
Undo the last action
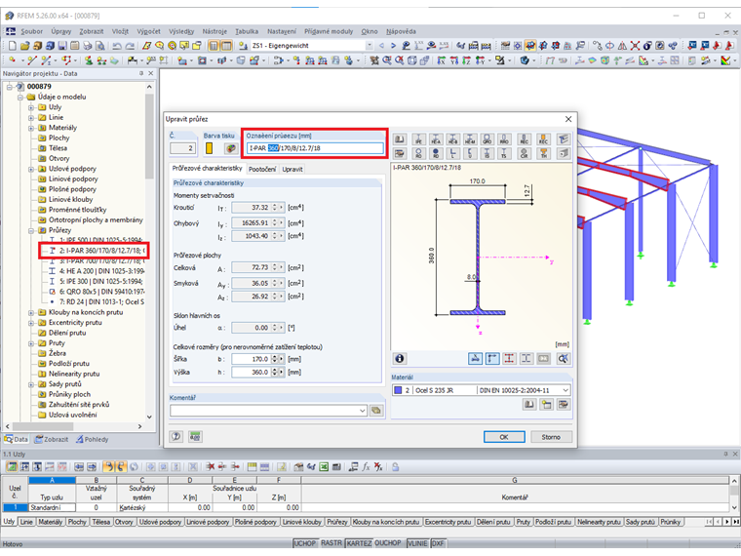click(116, 46)
